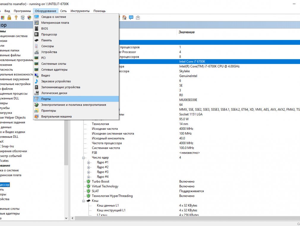Close the Оборудование menu in menu bar

[x=45, y=11]
